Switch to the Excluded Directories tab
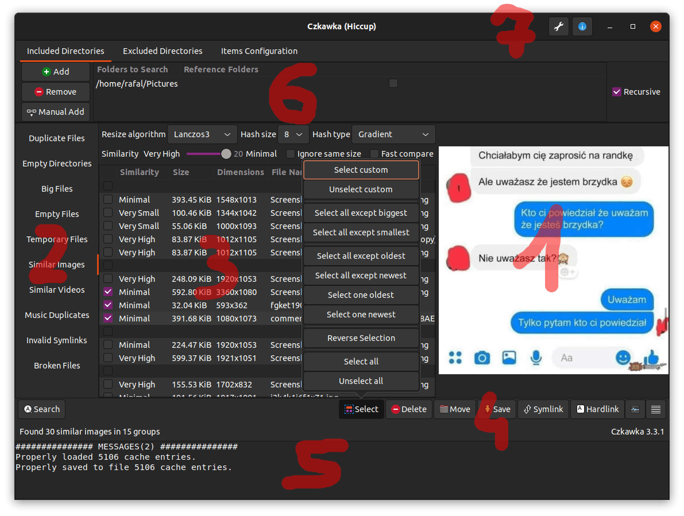 [163, 51]
